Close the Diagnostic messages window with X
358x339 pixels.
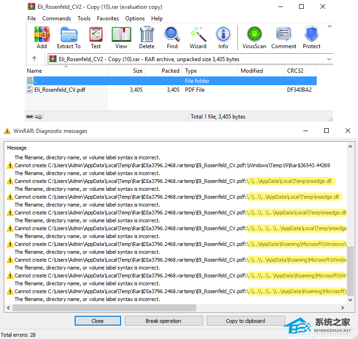click(347, 131)
